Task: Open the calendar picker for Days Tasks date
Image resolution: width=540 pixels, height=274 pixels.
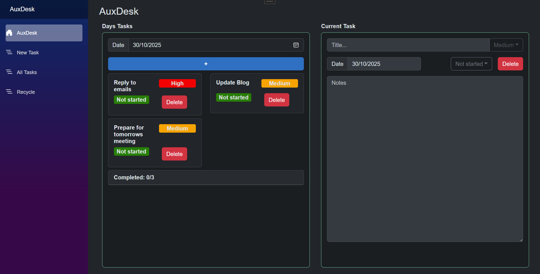Action: coord(296,45)
